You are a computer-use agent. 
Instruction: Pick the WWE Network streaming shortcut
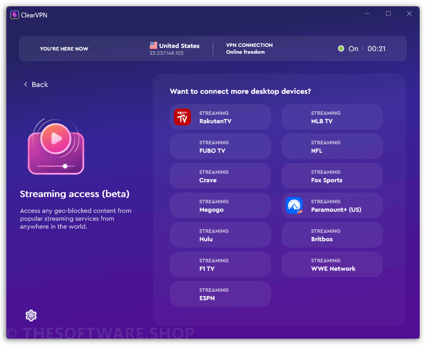click(332, 264)
